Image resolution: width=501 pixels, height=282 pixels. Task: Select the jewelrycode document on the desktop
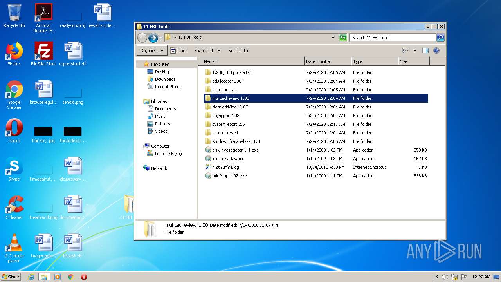point(103,16)
